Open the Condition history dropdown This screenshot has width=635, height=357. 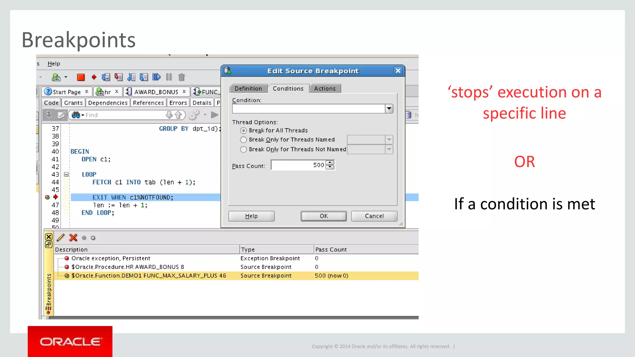coord(389,108)
